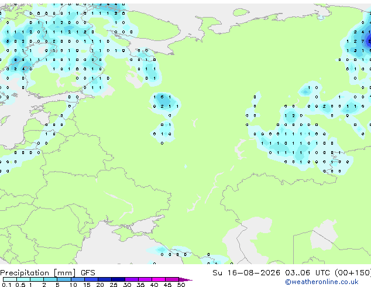The image size is (371, 287).
Task: Click the legend label '40'
Action: click(x=154, y=285)
